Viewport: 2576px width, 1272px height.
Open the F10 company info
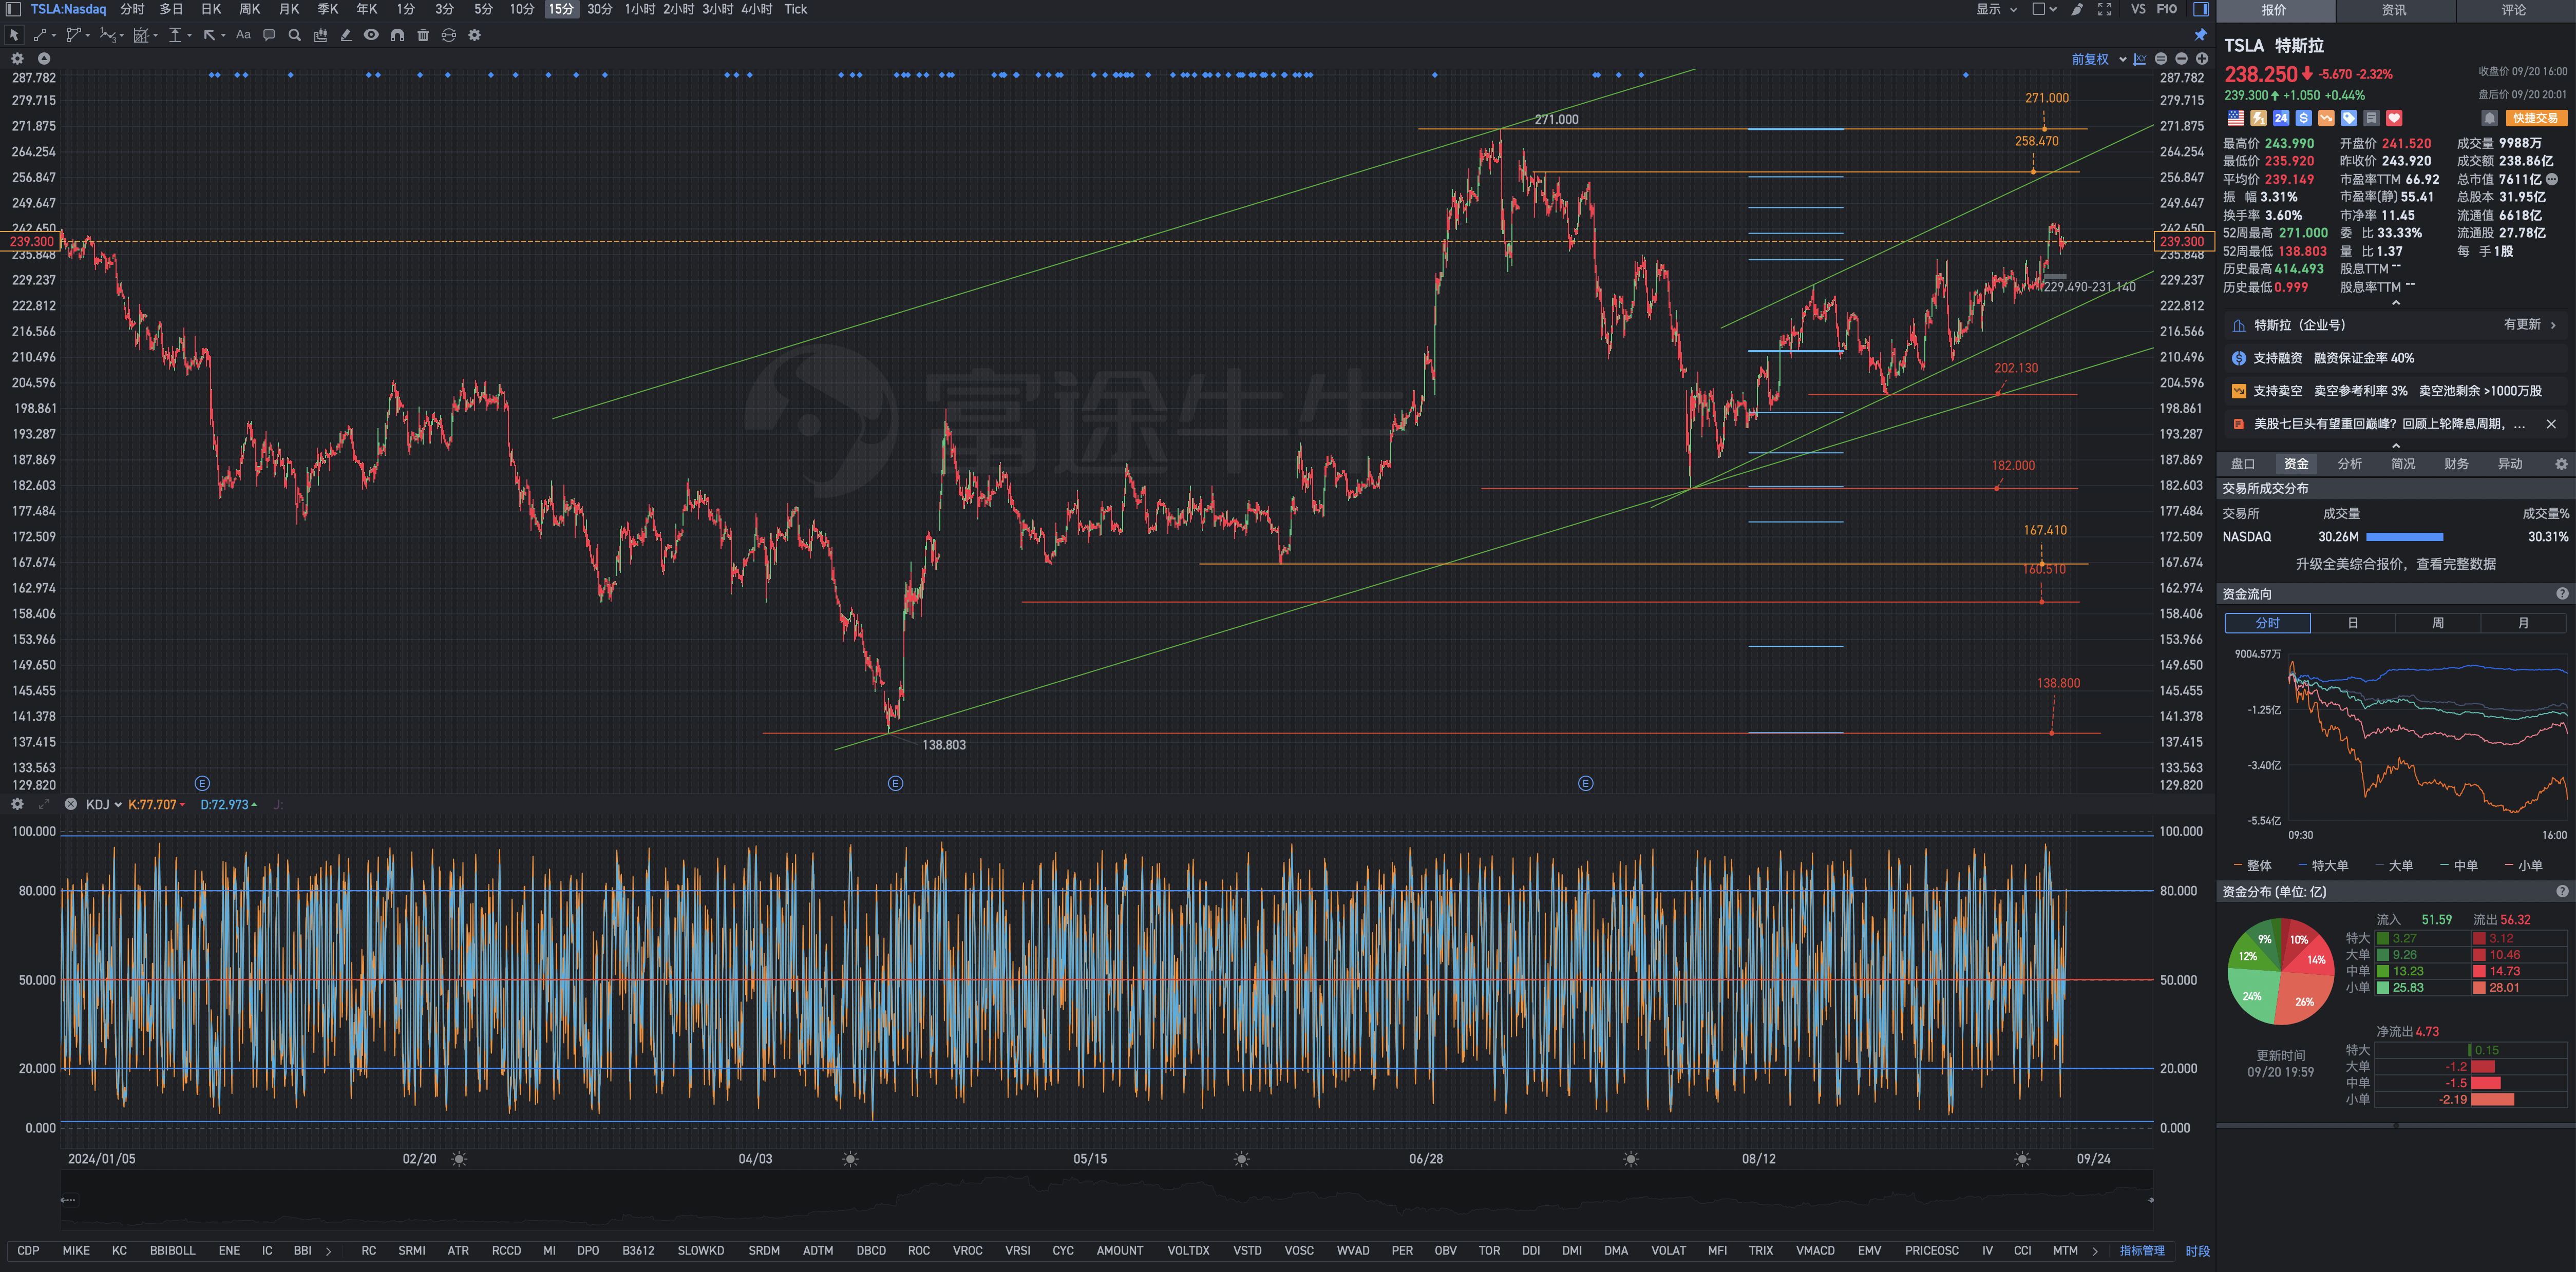pos(2166,9)
